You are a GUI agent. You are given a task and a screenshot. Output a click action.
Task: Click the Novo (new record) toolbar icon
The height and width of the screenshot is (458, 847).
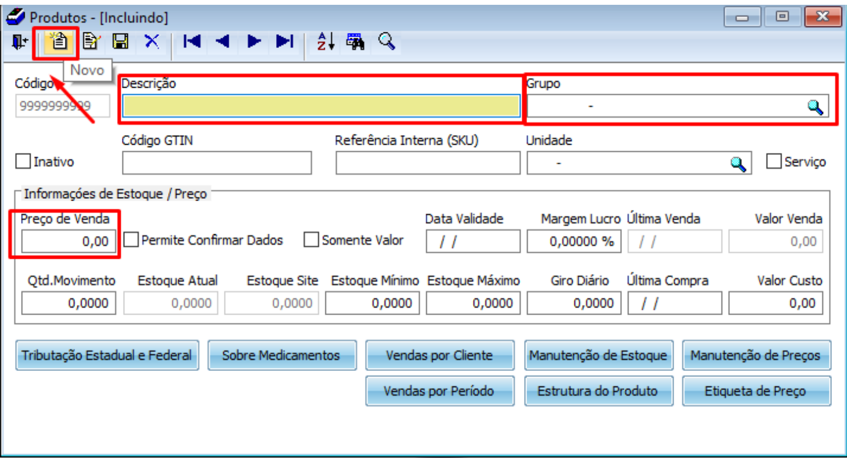(58, 41)
